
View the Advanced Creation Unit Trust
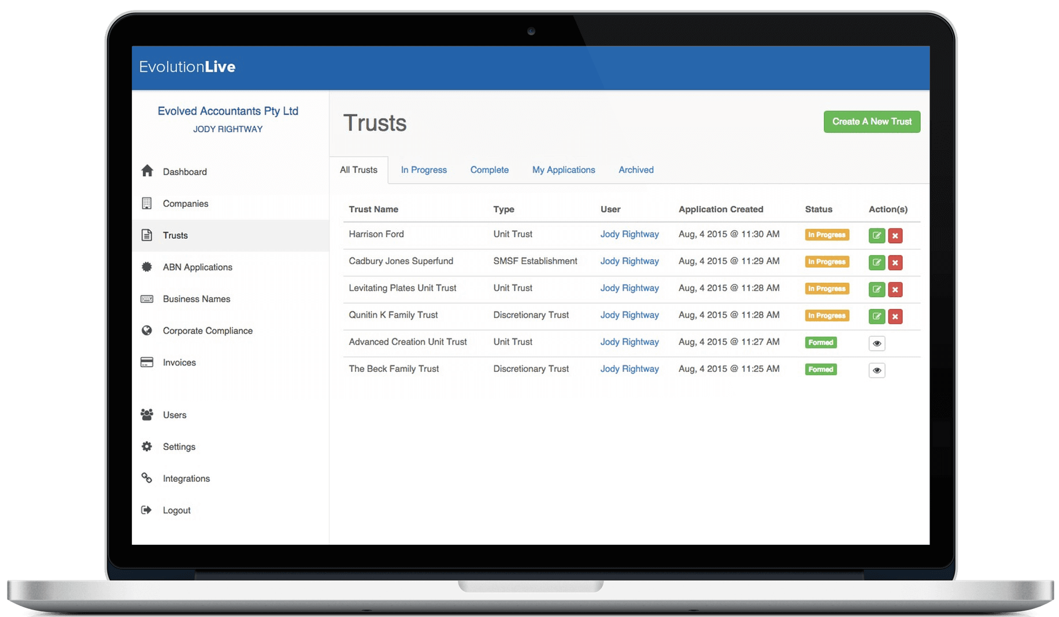pyautogui.click(x=876, y=343)
